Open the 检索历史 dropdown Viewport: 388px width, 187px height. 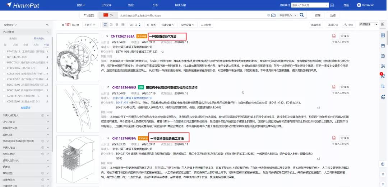click(10, 25)
